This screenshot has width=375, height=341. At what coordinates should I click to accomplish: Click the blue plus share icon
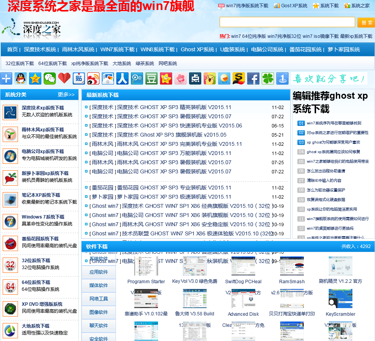(6, 78)
